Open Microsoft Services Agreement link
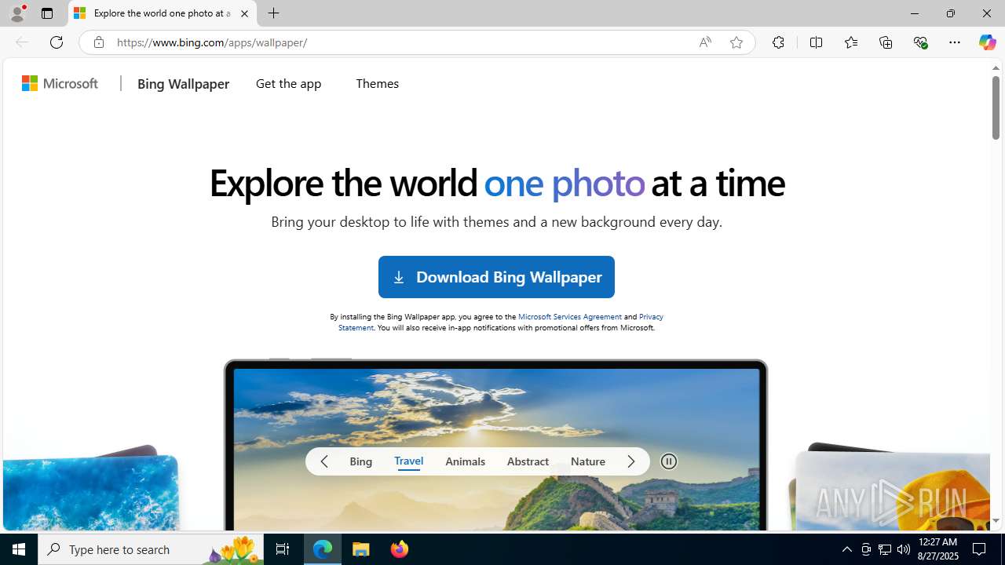1005x565 pixels. pos(569,316)
